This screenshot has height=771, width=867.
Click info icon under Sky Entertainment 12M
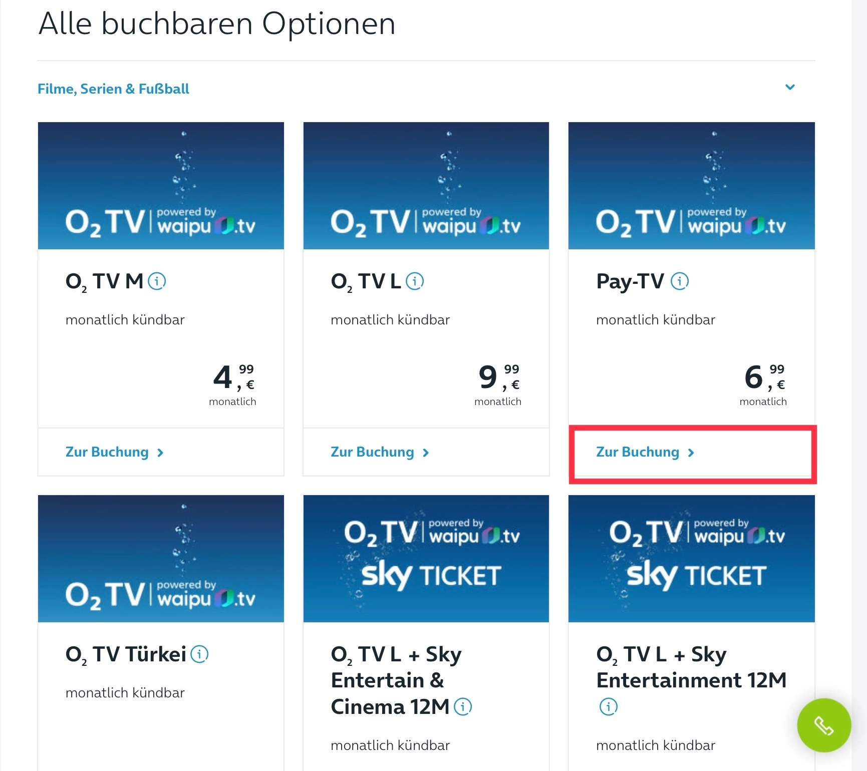pyautogui.click(x=609, y=707)
